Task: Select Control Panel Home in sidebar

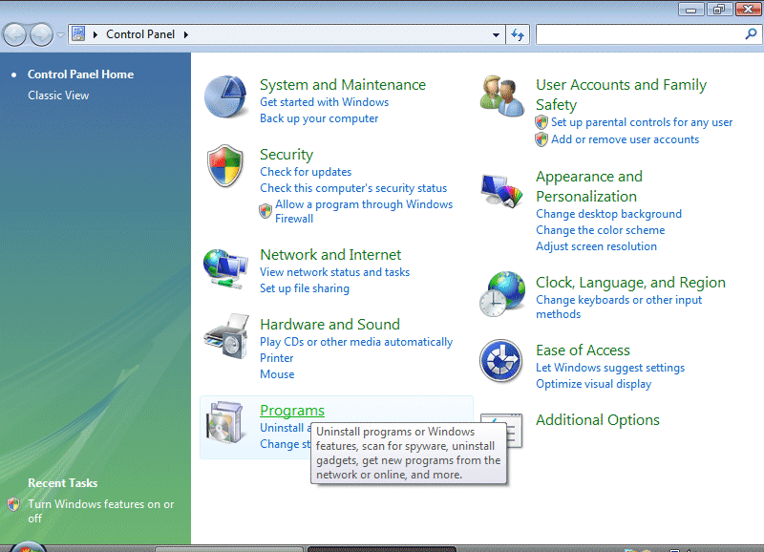Action: coord(80,74)
